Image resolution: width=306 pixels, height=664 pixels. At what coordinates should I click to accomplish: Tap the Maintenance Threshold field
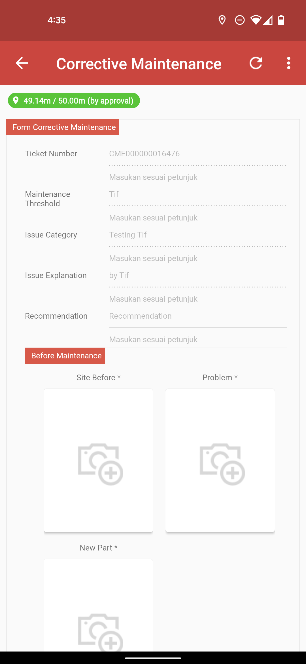tap(198, 194)
